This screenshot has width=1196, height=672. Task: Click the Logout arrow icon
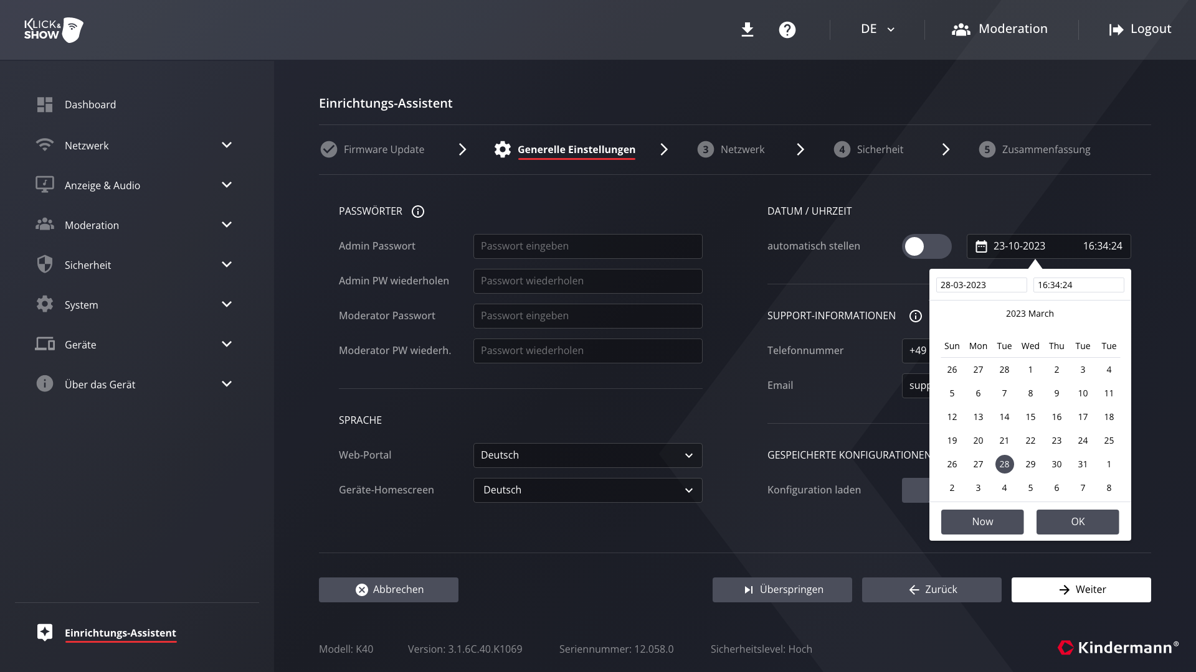click(1116, 29)
